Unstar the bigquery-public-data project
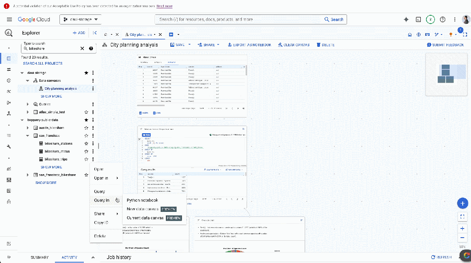The width and height of the screenshot is (471, 263). 86,120
